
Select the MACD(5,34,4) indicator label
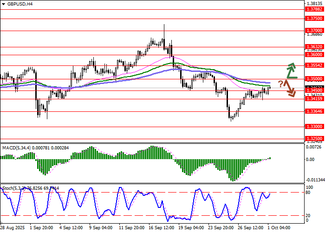click(x=17, y=148)
